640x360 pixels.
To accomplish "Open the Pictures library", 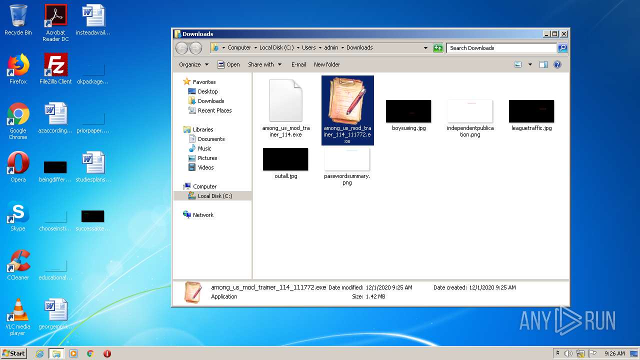I will (202, 158).
